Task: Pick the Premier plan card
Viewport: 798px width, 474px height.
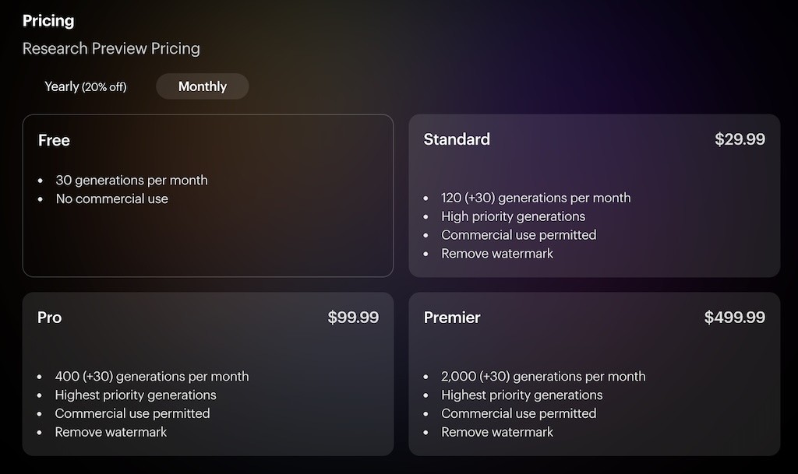Action: (594, 374)
